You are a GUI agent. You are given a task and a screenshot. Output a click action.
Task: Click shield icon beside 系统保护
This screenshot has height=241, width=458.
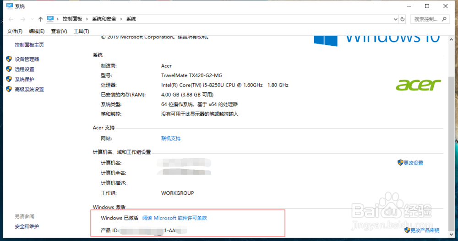point(9,79)
